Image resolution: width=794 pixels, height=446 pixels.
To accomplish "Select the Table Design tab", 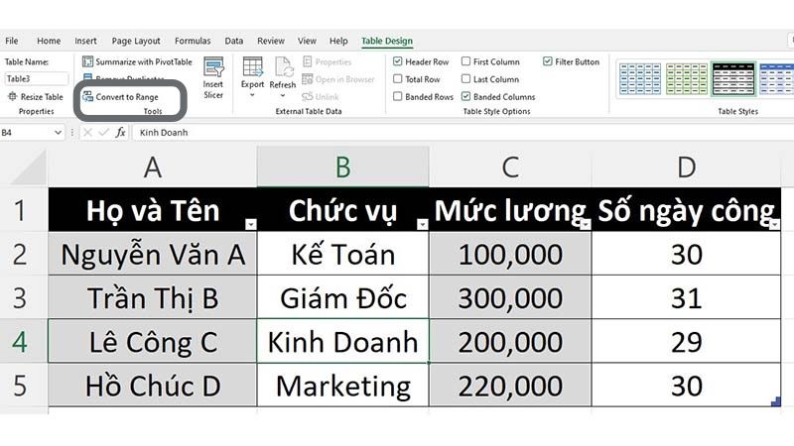I will point(387,41).
